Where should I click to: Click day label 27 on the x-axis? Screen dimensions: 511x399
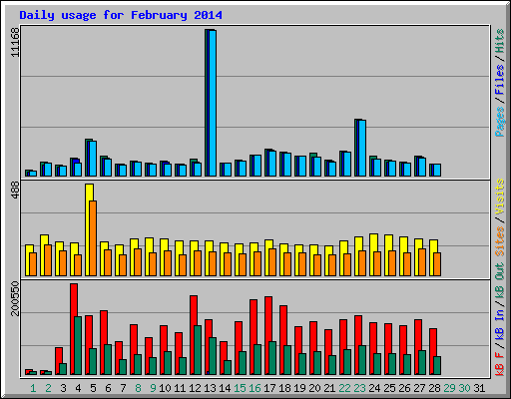click(x=419, y=388)
